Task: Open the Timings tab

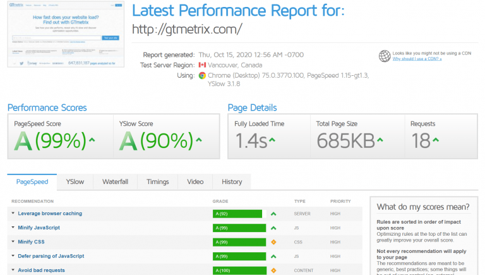Action: 158,182
